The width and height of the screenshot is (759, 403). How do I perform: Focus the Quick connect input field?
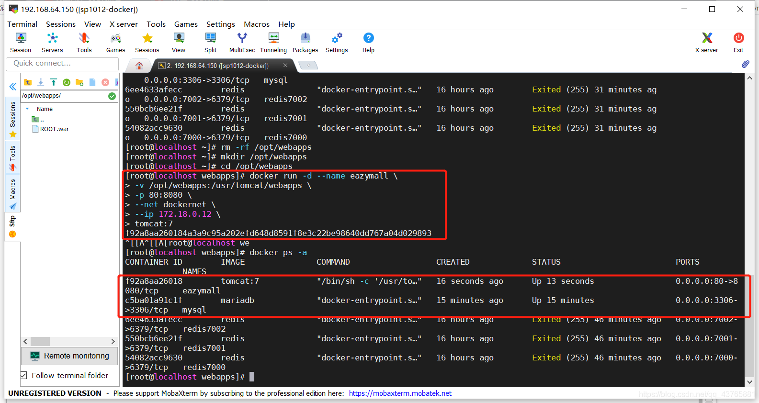point(62,63)
